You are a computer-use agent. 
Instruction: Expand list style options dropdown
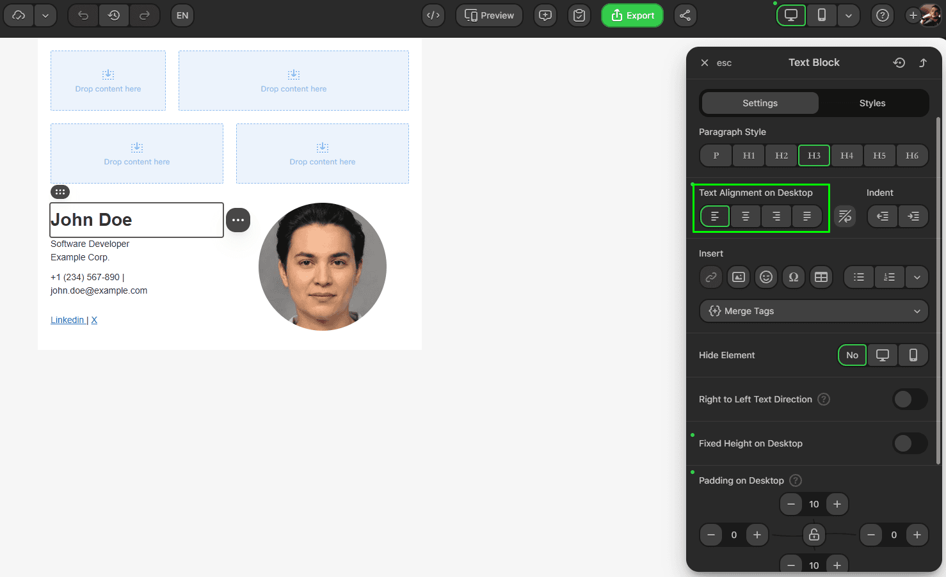pos(917,277)
